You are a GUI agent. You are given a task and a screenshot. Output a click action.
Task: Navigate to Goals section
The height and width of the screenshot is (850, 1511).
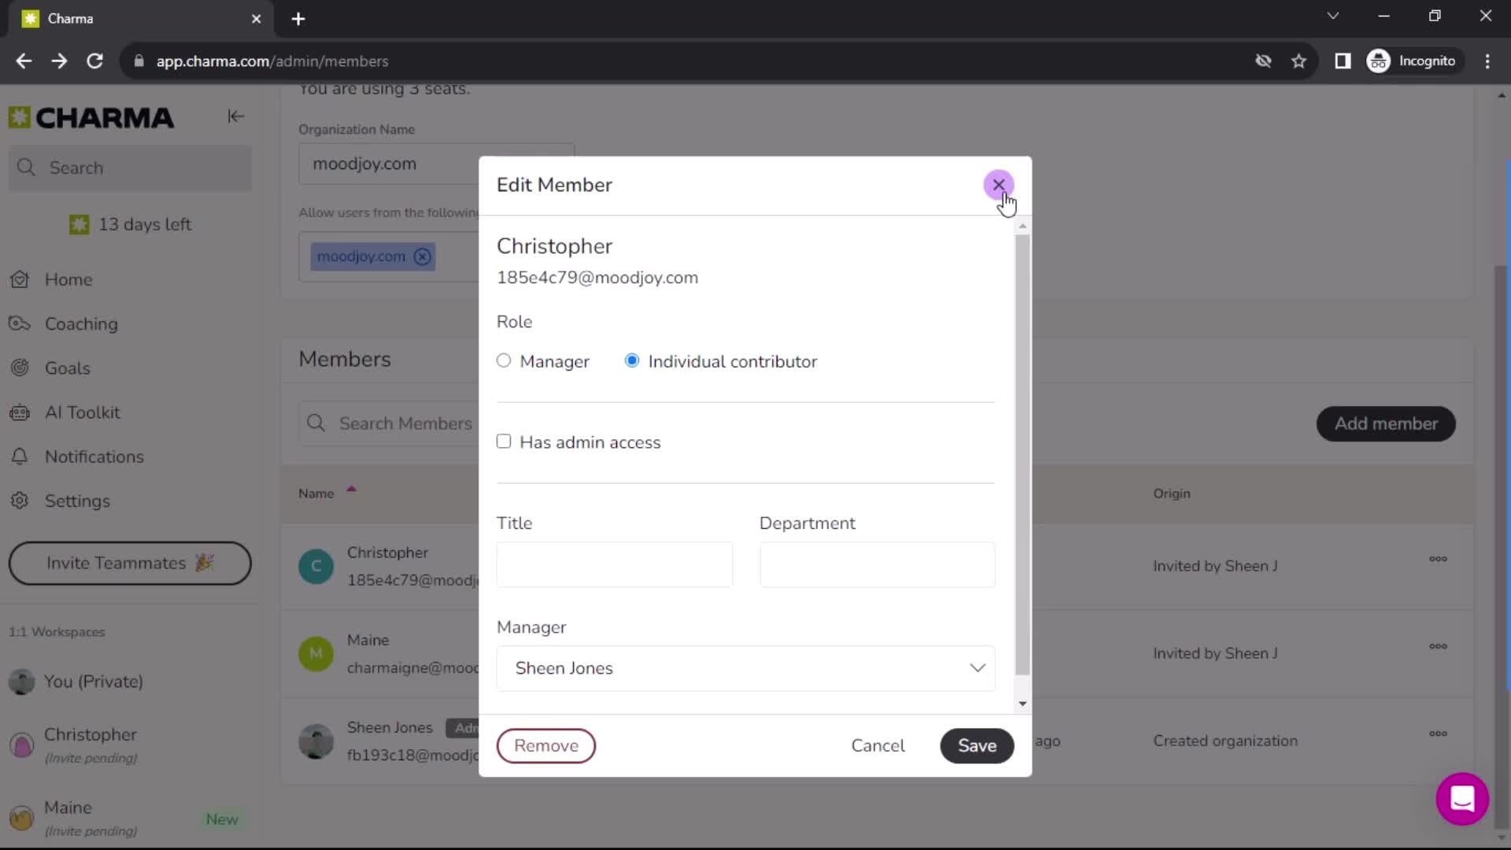(x=68, y=368)
